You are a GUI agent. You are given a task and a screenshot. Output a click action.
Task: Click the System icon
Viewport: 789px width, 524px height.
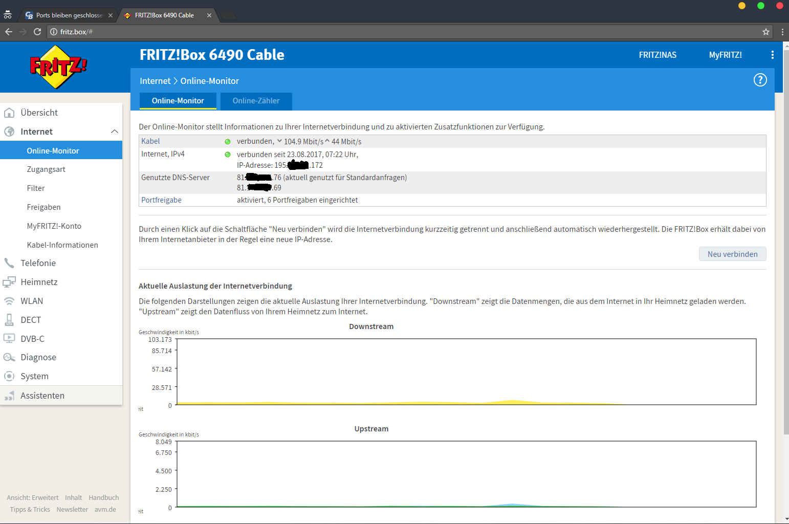click(9, 376)
